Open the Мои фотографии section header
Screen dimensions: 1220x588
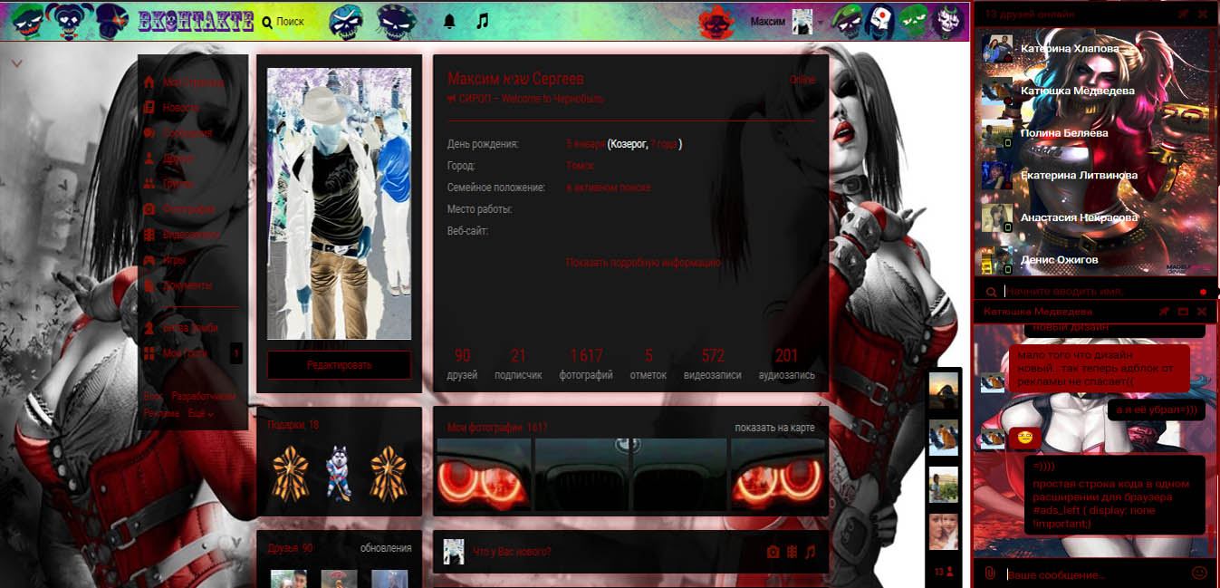point(497,428)
